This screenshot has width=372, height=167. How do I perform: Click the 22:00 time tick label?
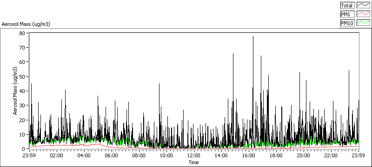click(331, 155)
